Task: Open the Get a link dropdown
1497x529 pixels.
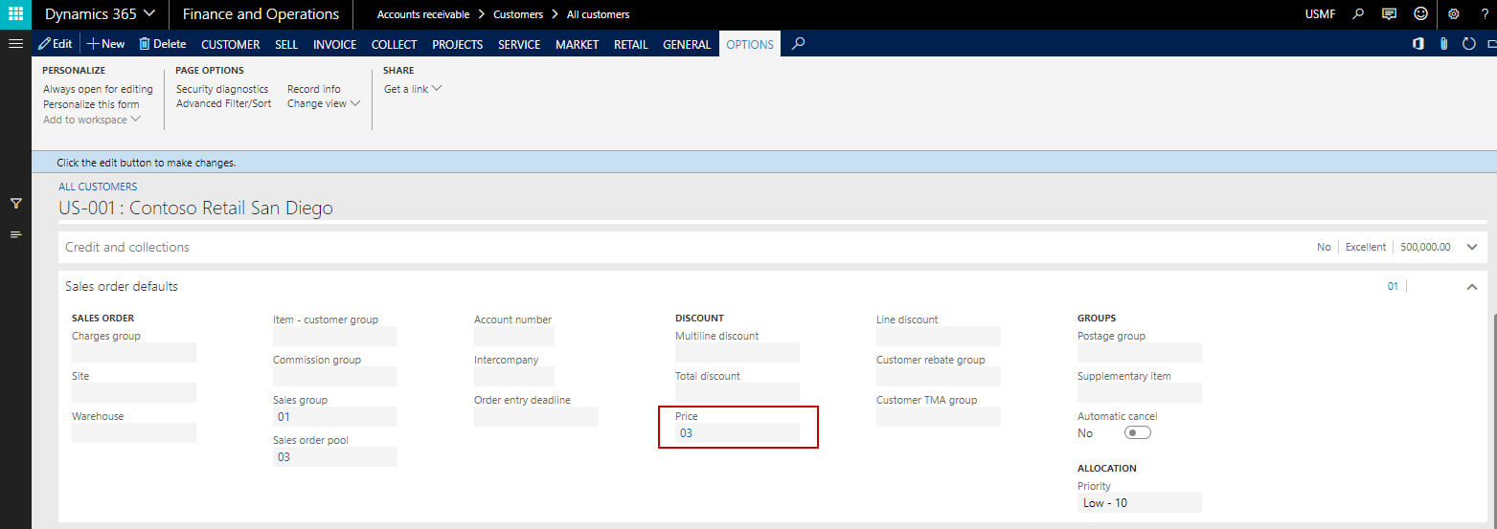Action: coord(413,89)
